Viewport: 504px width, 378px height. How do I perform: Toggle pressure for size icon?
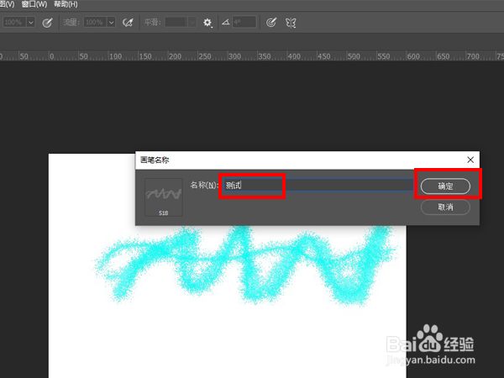271,23
